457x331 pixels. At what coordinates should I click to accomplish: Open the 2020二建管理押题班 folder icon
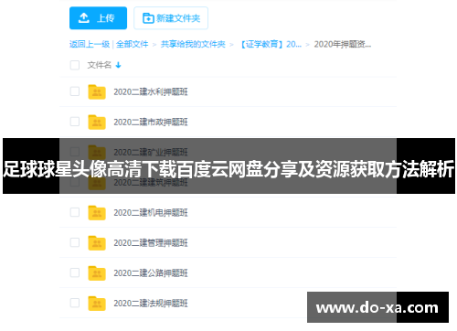pyautogui.click(x=97, y=242)
